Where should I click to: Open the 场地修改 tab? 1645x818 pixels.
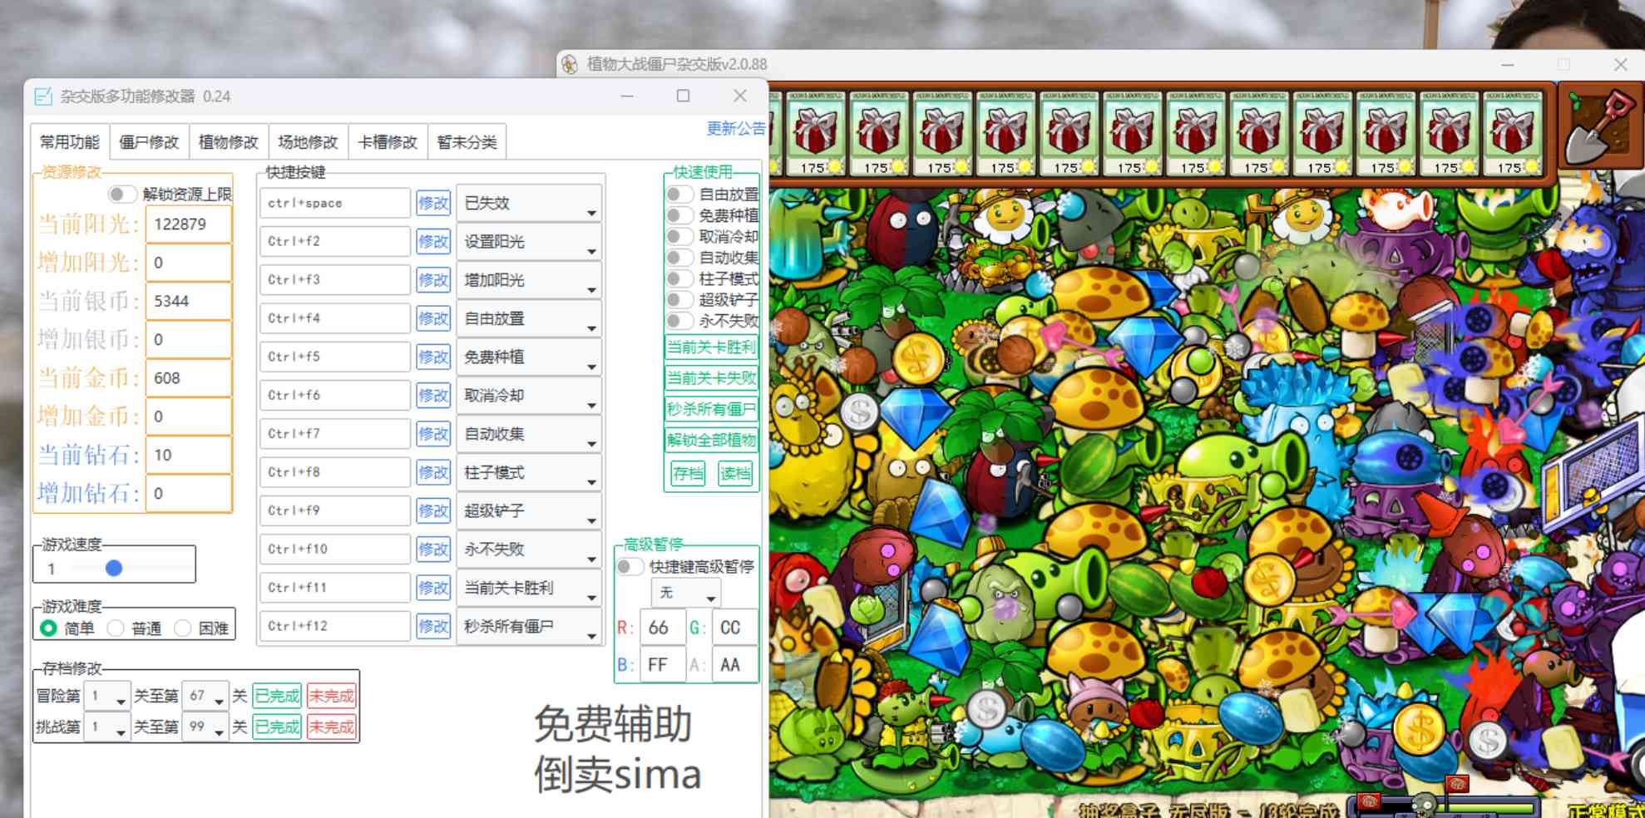(308, 142)
